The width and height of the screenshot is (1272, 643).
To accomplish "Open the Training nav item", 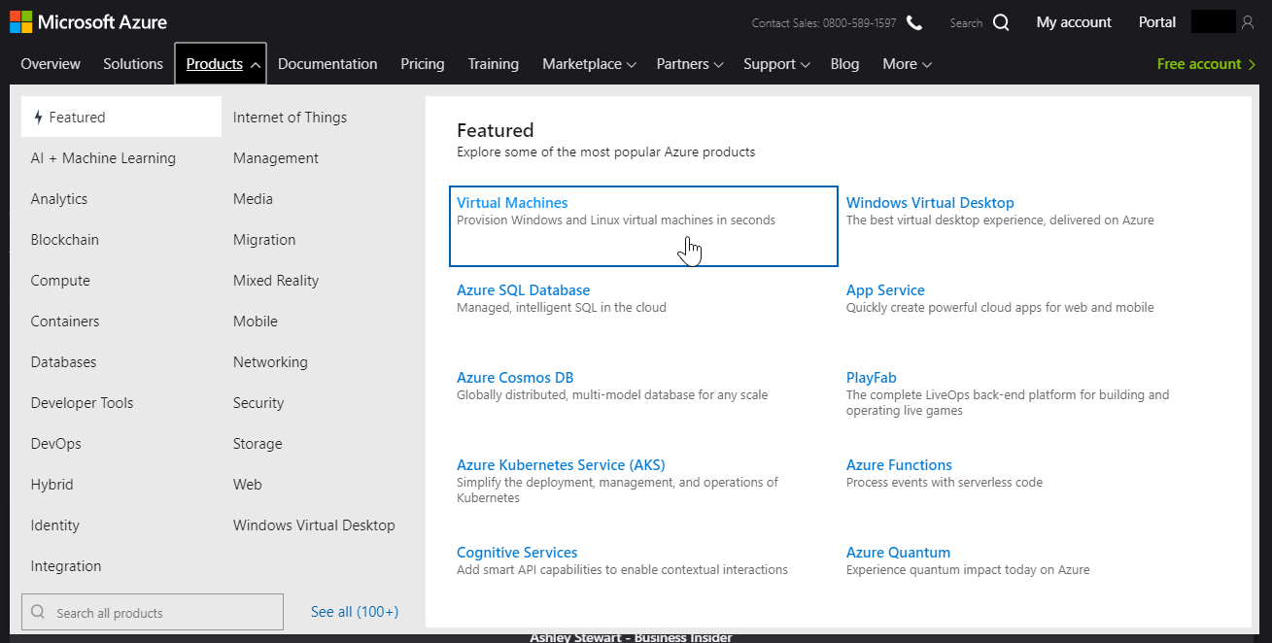I will coord(493,64).
